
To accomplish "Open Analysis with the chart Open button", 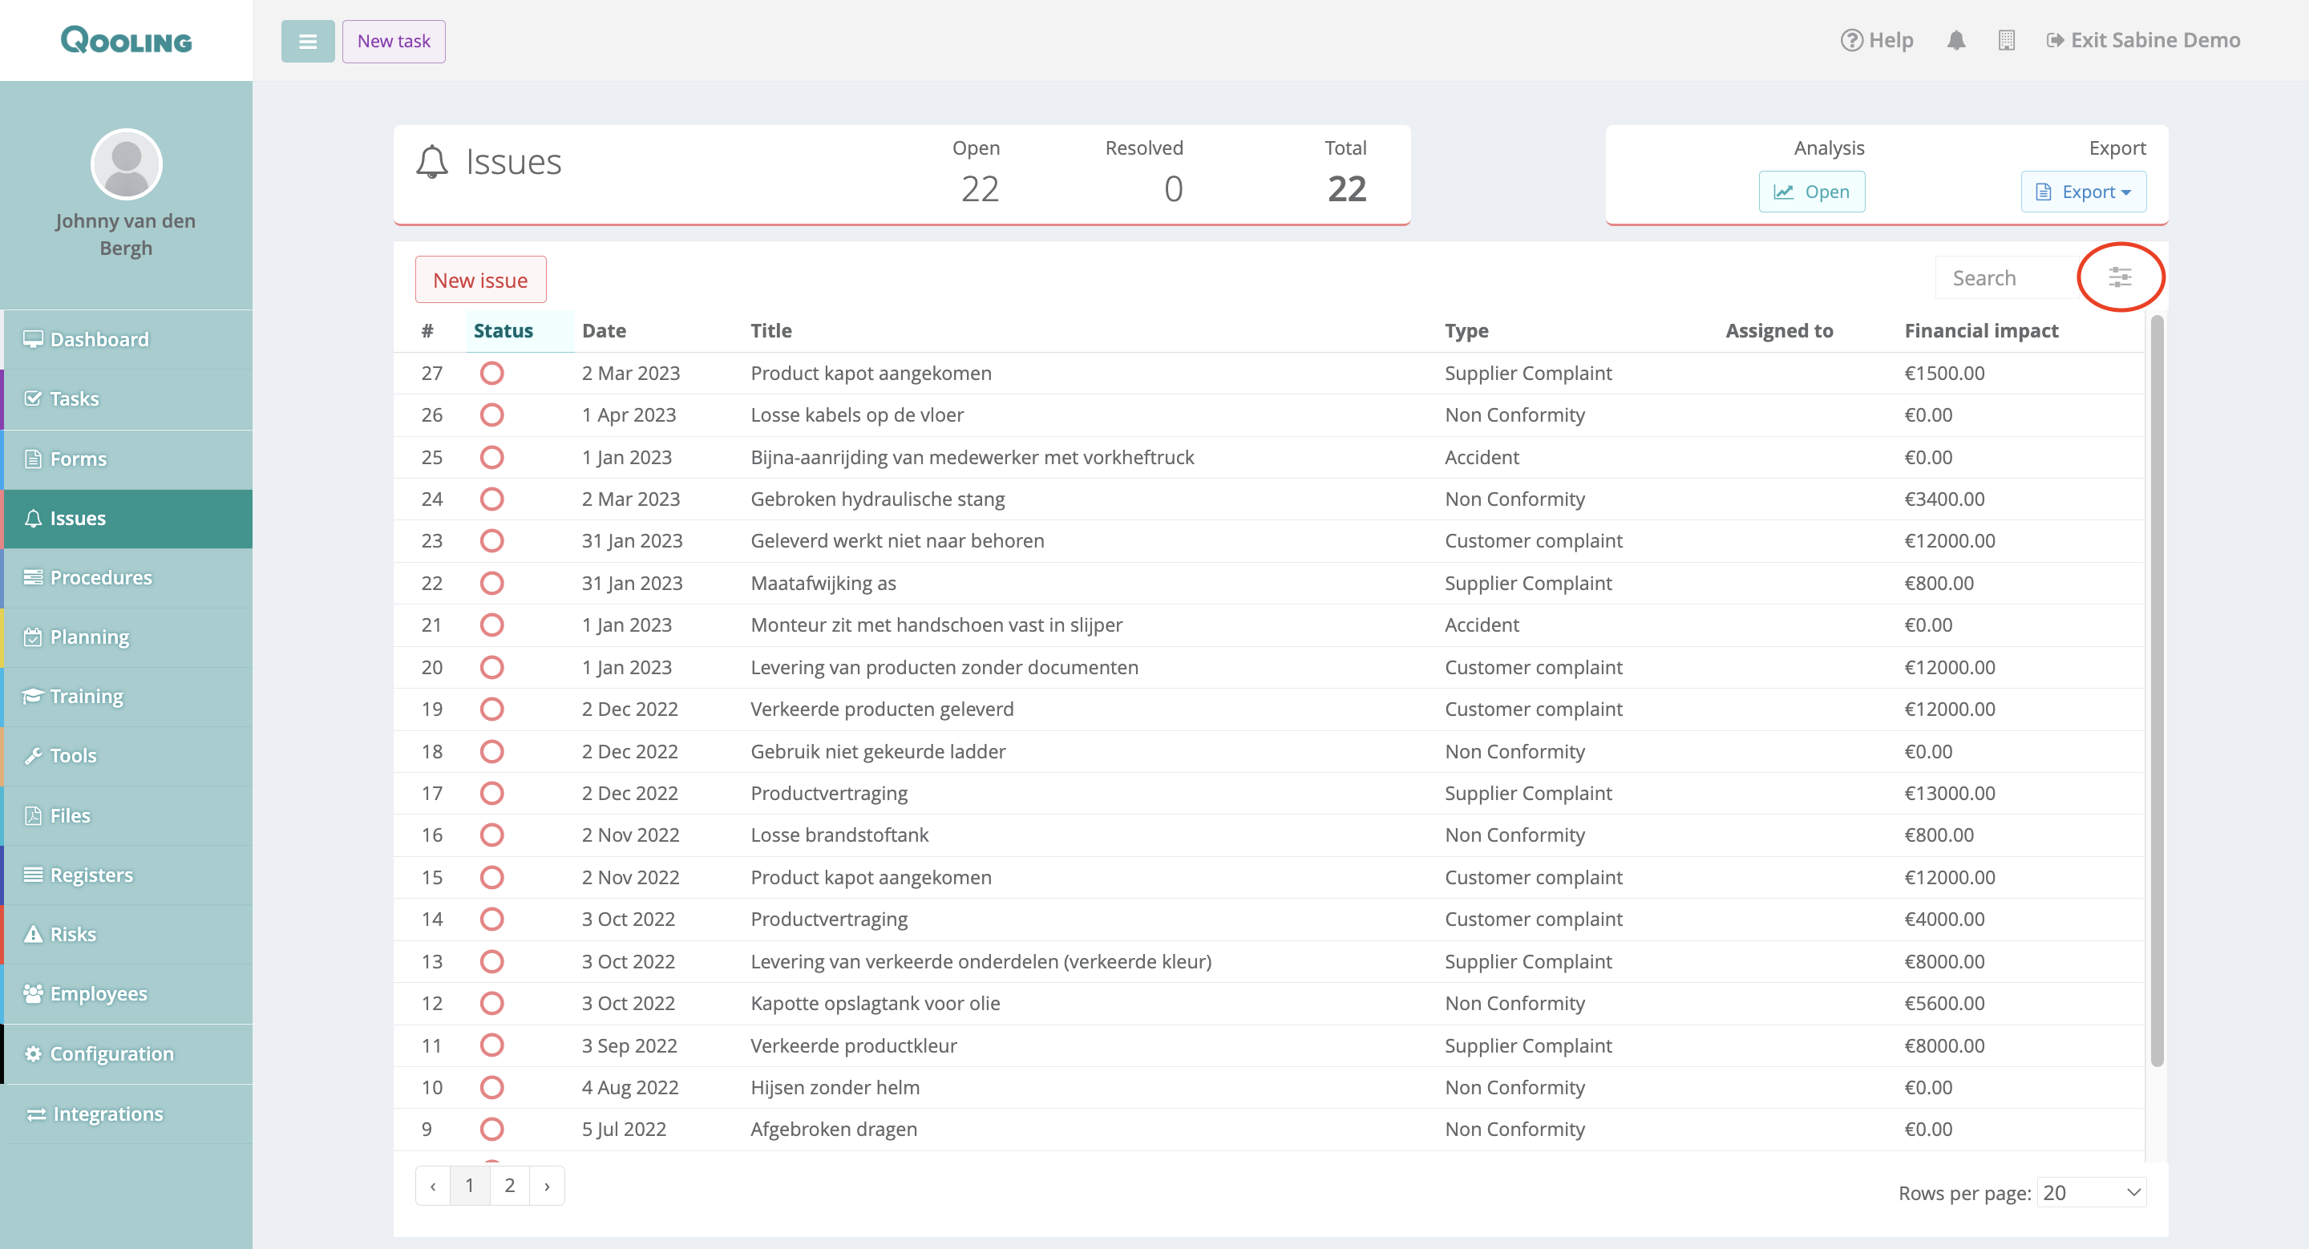I will tap(1810, 192).
